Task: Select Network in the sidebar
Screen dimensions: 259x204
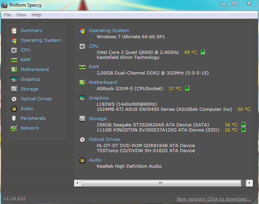Action: click(x=30, y=128)
